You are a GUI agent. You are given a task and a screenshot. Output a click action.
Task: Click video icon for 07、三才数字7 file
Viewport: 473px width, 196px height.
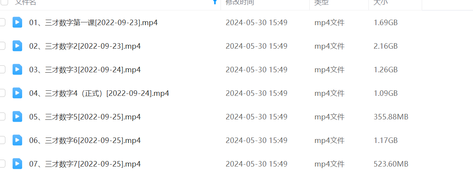pyautogui.click(x=17, y=164)
